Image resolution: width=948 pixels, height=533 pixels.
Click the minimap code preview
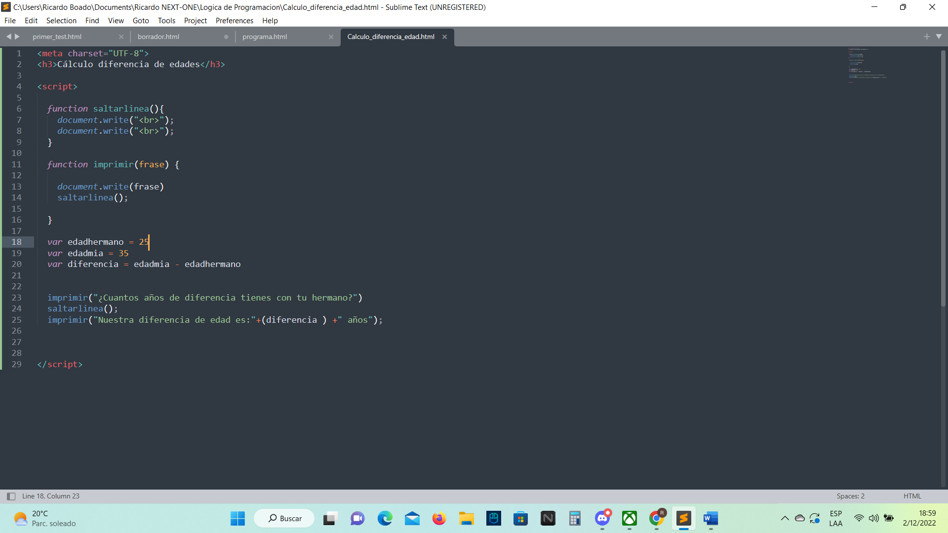867,65
